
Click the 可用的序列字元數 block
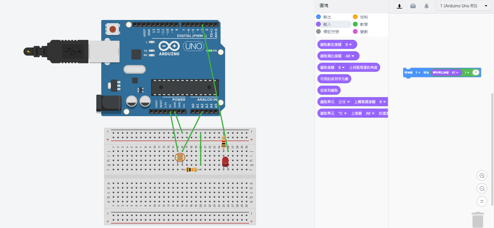tap(334, 79)
